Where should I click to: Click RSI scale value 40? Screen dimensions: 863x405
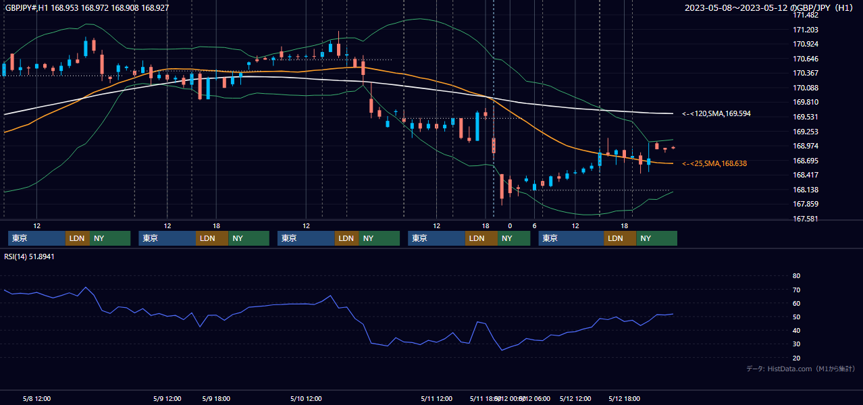pyautogui.click(x=796, y=331)
